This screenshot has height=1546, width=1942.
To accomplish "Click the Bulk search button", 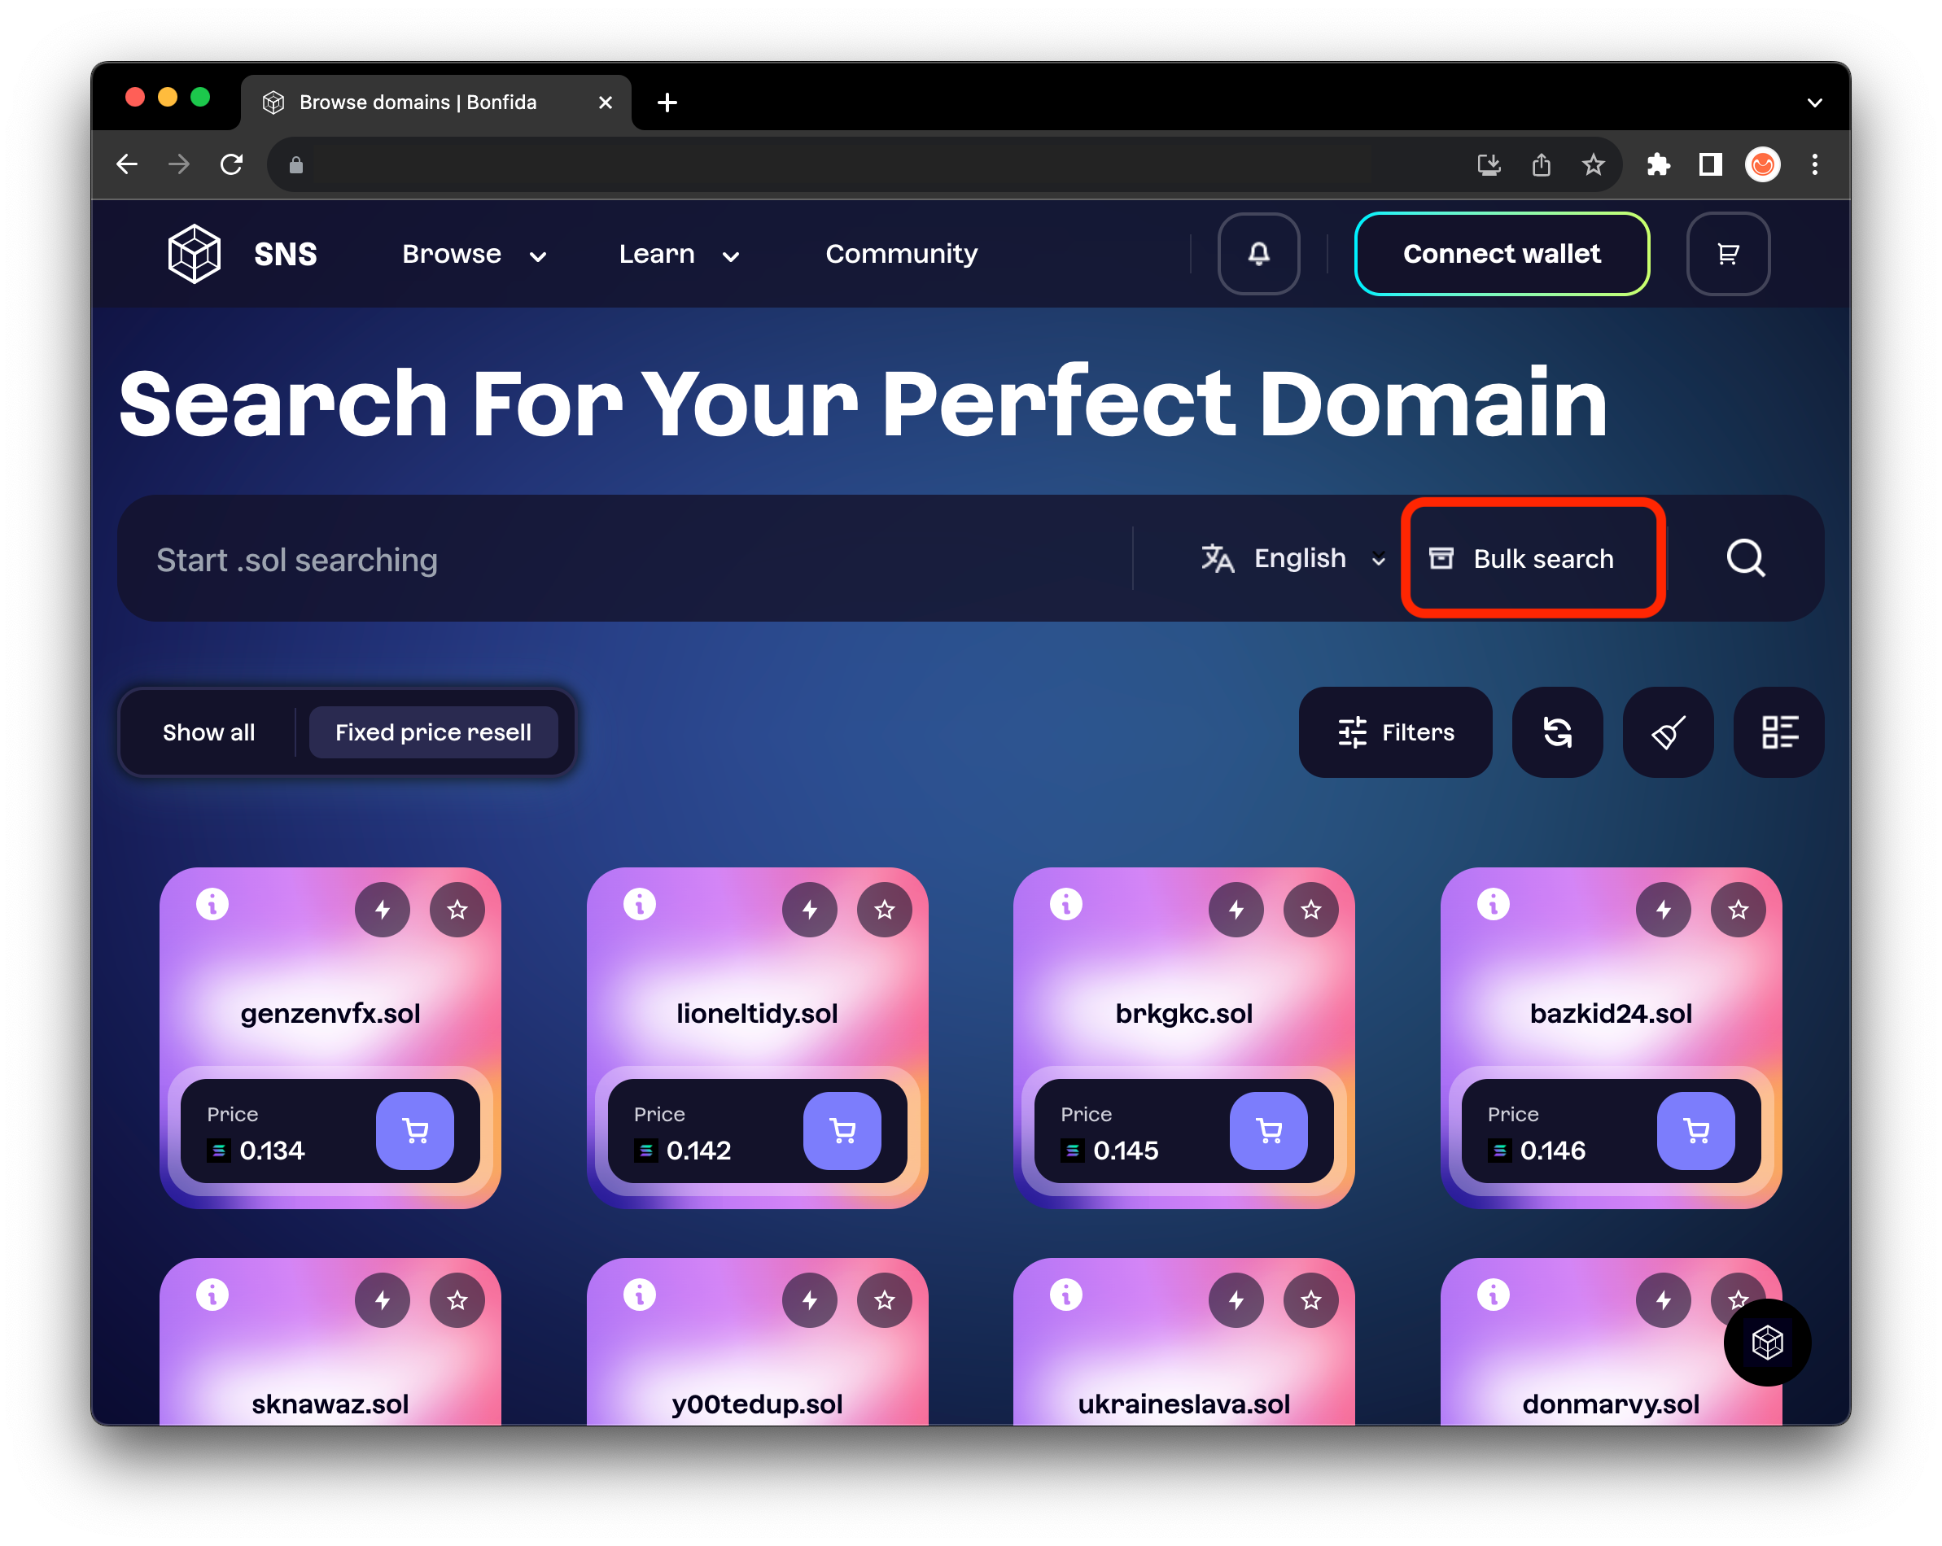I will pos(1531,558).
